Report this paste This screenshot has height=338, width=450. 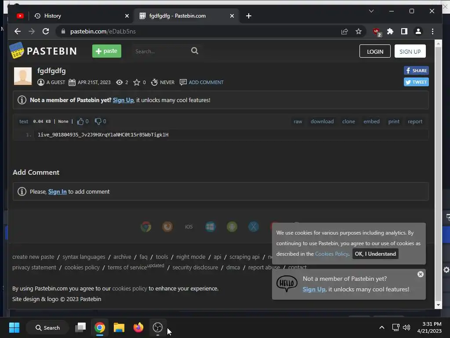pyautogui.click(x=415, y=121)
